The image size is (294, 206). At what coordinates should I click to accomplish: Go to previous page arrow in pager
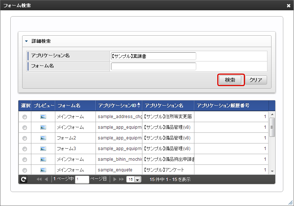[x=46, y=180]
